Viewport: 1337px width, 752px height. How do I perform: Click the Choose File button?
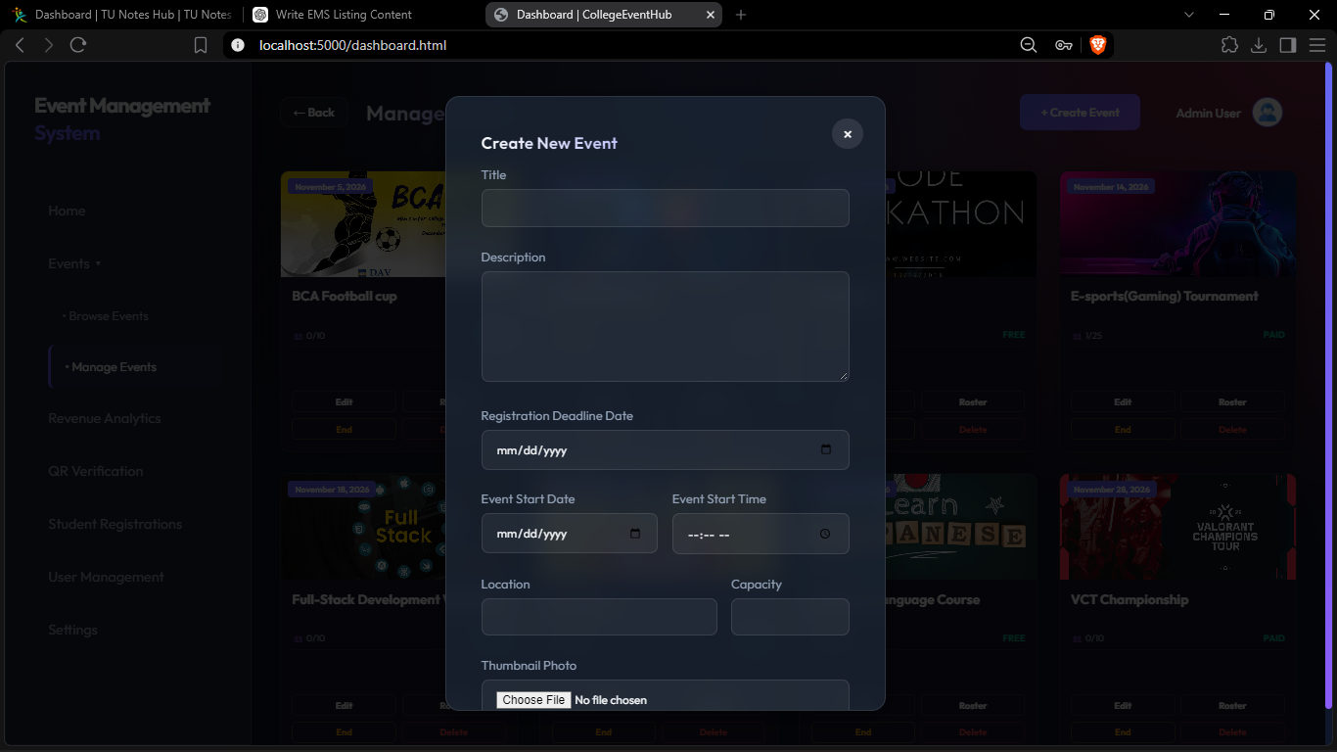533,700
